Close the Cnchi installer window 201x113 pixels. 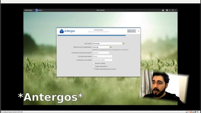[x=139, y=31]
